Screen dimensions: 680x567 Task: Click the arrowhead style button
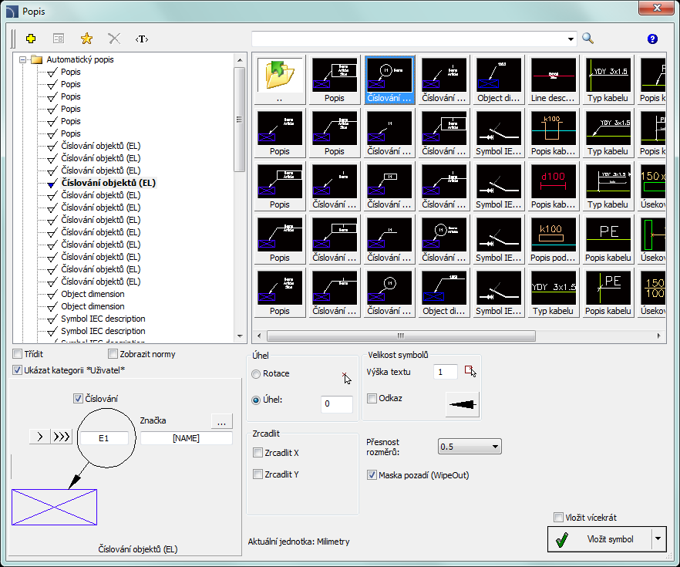point(463,404)
